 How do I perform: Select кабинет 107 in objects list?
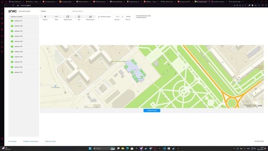[24, 47]
